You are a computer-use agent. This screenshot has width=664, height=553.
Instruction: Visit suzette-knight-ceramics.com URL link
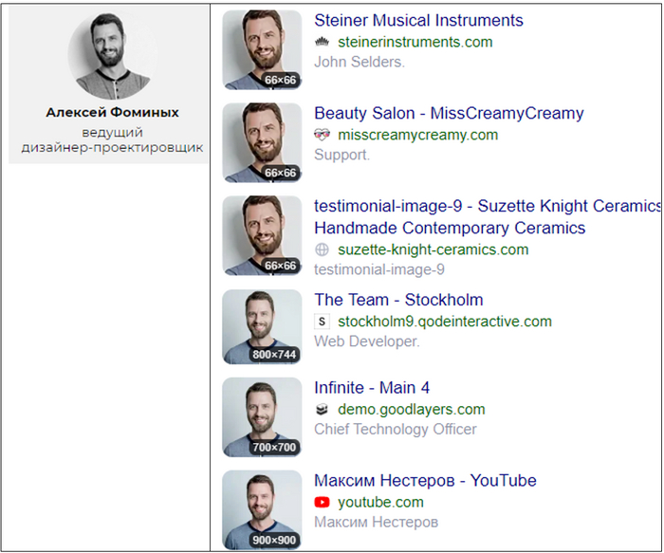[433, 249]
